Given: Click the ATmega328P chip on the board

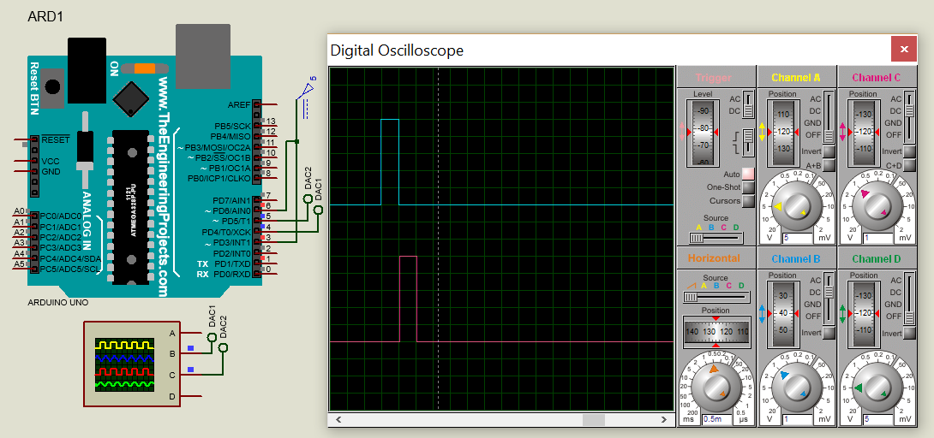Looking at the screenshot, I should coord(129,200).
